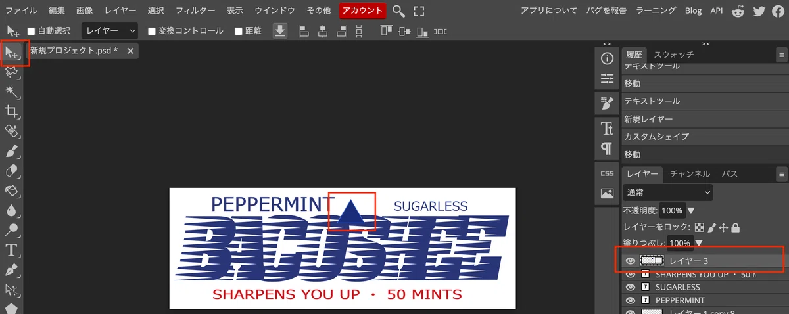Select the Type tool T icon

coord(11,250)
